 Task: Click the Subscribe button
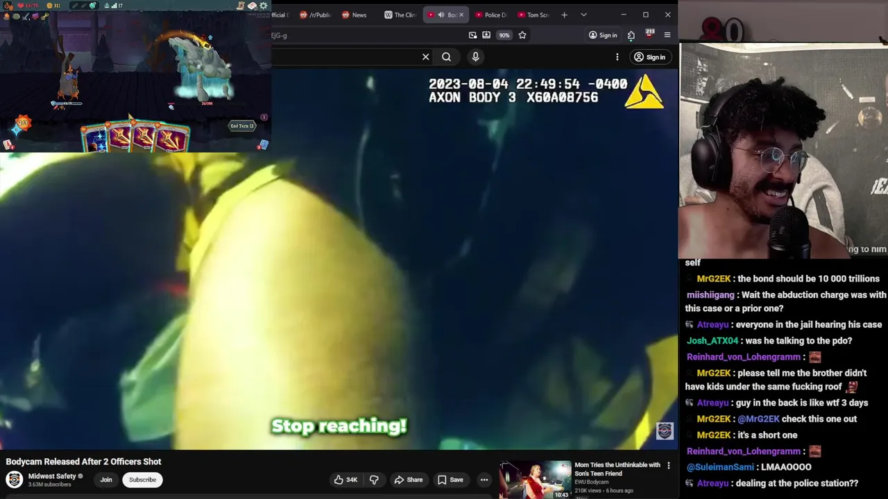(142, 480)
